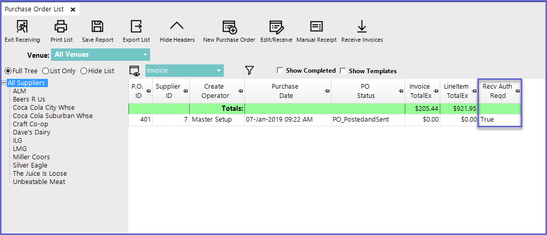Export the list using Export List
Viewport: 547px width, 235px height.
point(136,27)
